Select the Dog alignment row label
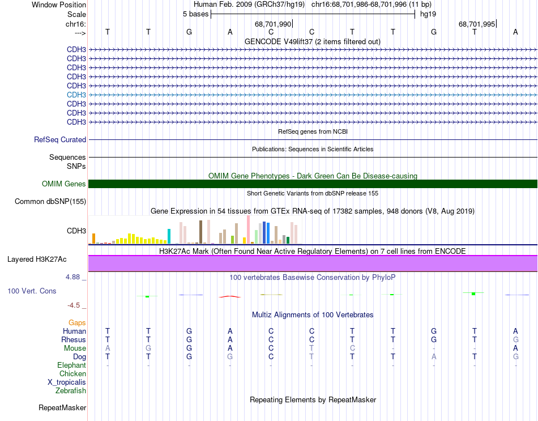Image resolution: width=538 pixels, height=421 pixels. [x=79, y=357]
